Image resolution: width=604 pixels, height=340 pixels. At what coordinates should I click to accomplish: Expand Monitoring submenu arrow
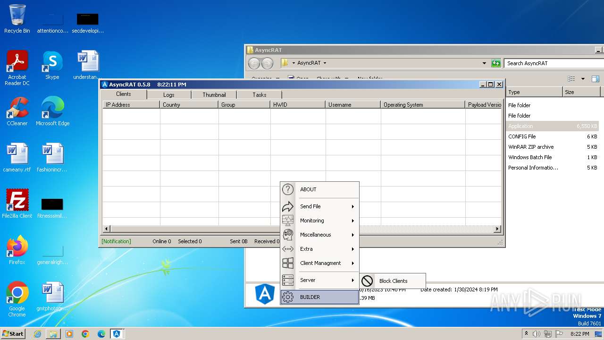353,221
